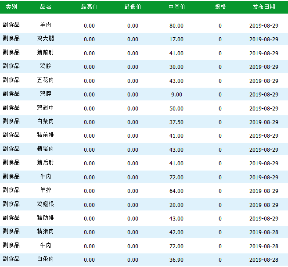
Task: Click the 2019-08-29 date in 羊肉 row
Action: [x=264, y=26]
